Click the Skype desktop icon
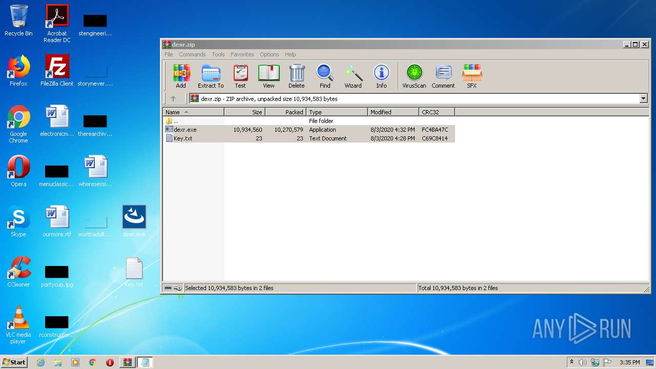This screenshot has width=656, height=369. pyautogui.click(x=18, y=221)
